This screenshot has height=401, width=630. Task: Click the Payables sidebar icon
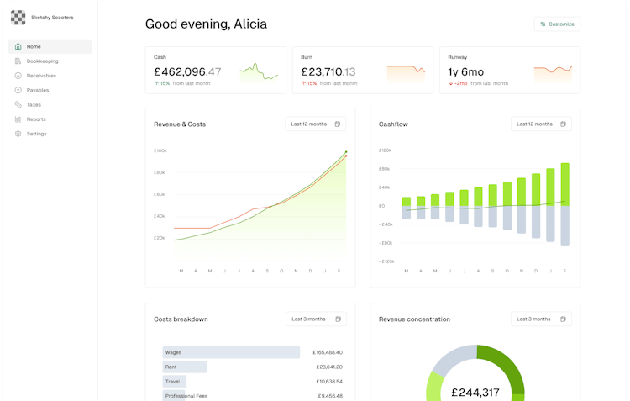[18, 90]
